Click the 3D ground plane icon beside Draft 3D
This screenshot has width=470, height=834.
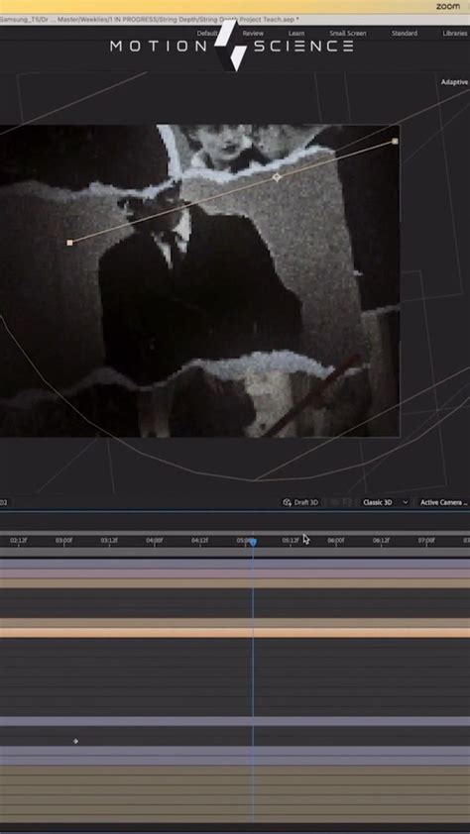point(335,502)
